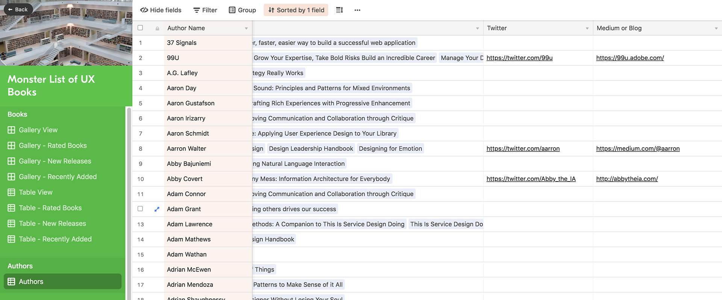Click the table icon beside Table View

click(x=12, y=192)
